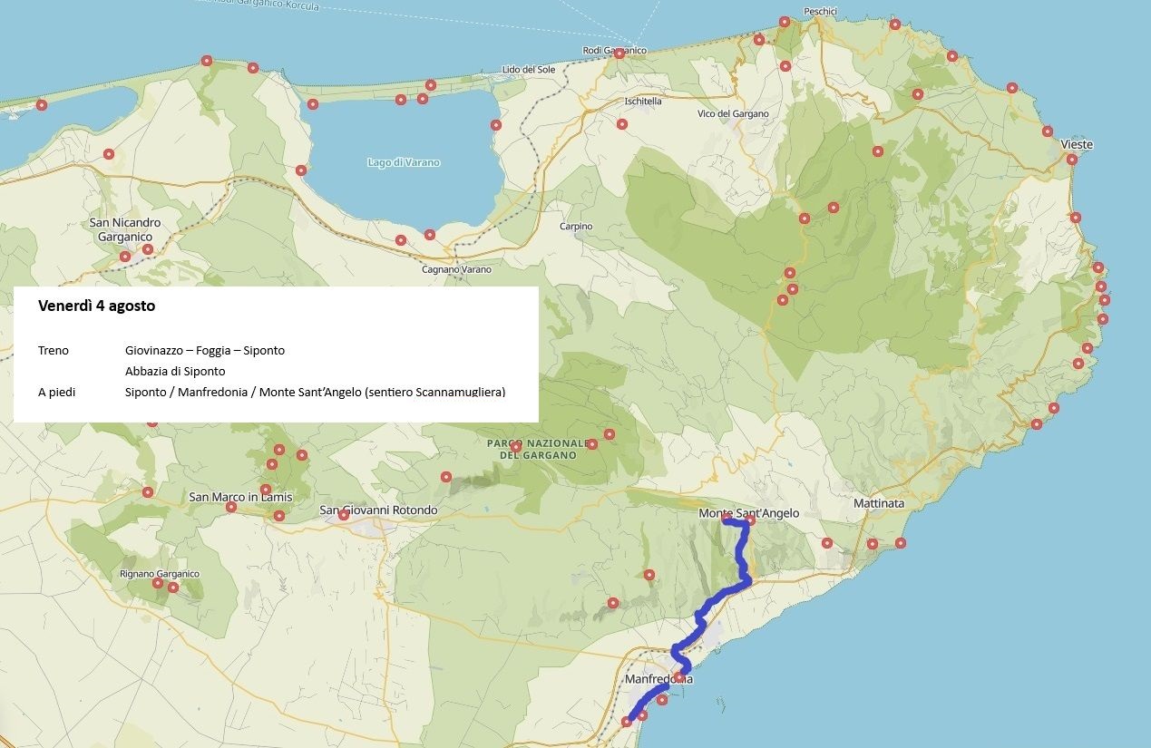Viewport: 1151px width, 748px height.
Task: Click the "Giovinazzo – Foggia – Siponto" train text
Action: tap(205, 350)
